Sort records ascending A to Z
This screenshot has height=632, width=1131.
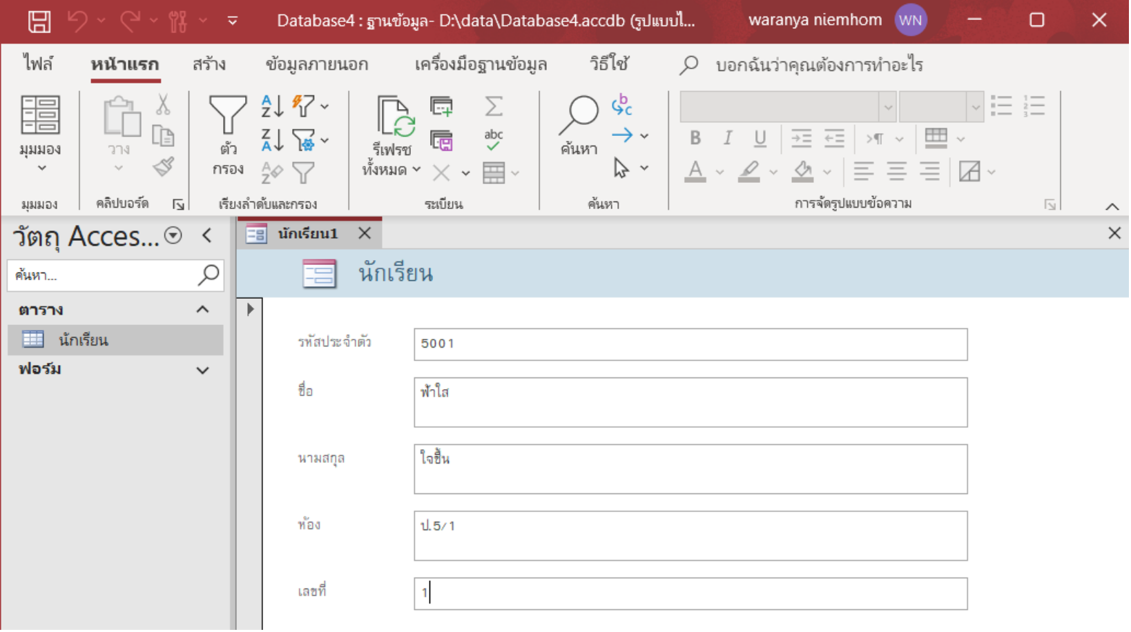[x=272, y=106]
